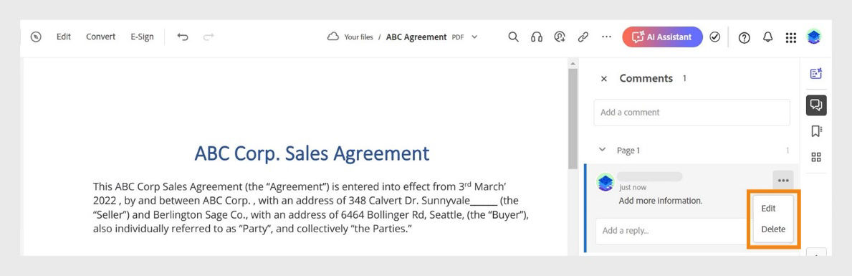The height and width of the screenshot is (276, 852).
Task: Open the help question mark icon
Action: tap(745, 37)
